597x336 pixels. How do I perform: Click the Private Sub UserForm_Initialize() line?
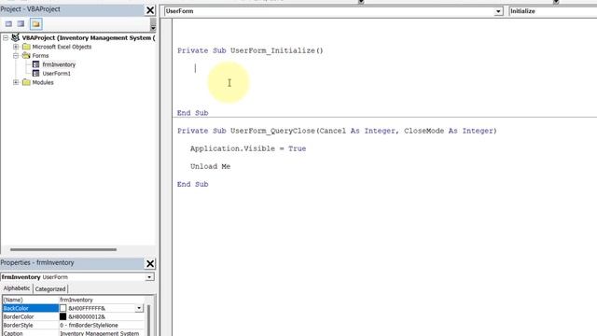pos(250,50)
